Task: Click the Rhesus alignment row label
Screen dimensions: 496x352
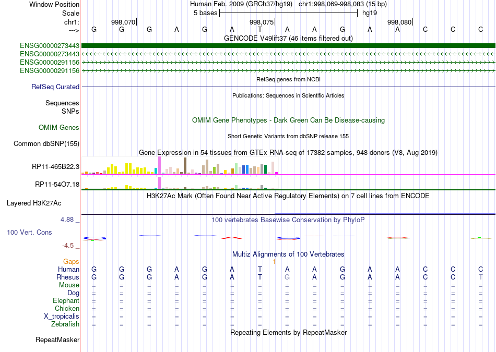Action: (x=68, y=277)
